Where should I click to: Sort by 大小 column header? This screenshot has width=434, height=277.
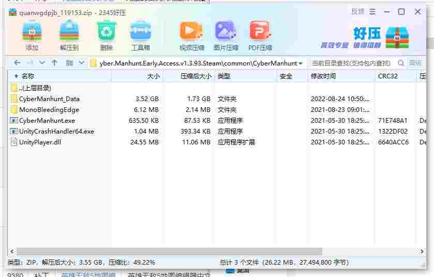click(137, 76)
